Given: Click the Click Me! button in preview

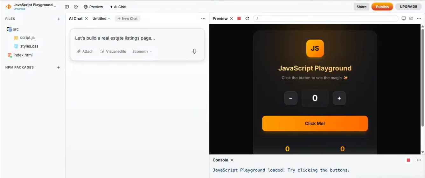Looking at the screenshot, I should tap(315, 123).
